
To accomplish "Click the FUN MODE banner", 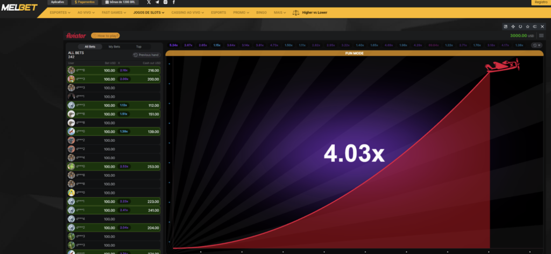I will click(x=354, y=53).
